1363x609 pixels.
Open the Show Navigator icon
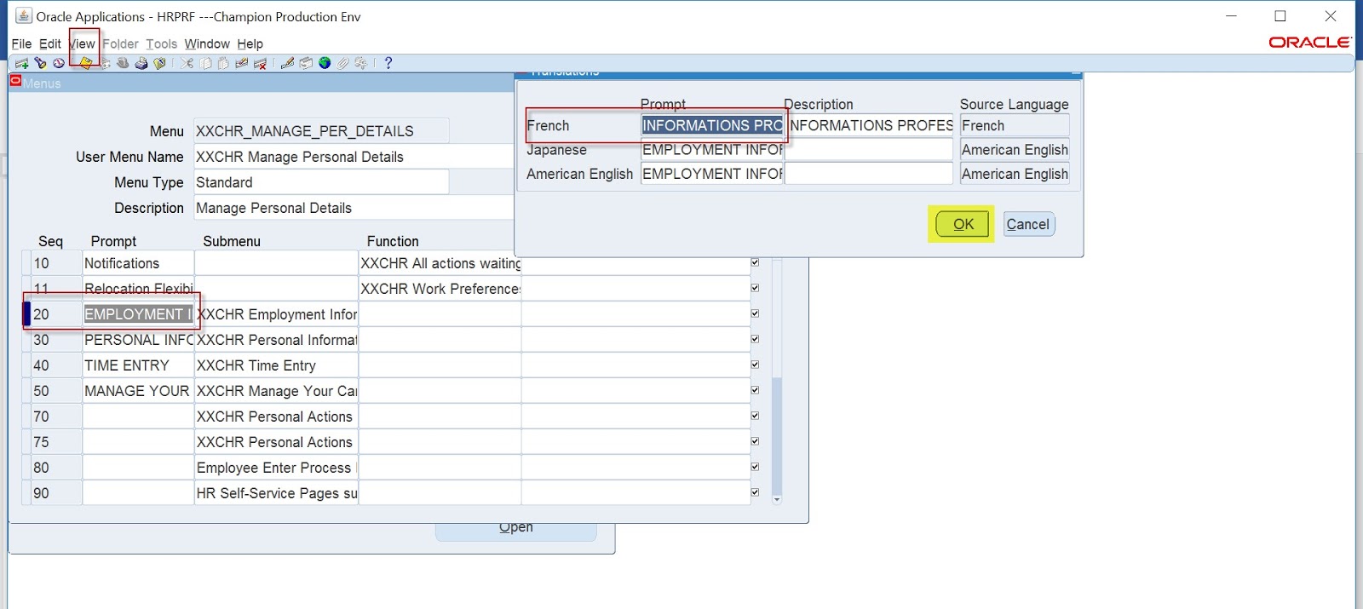[59, 63]
